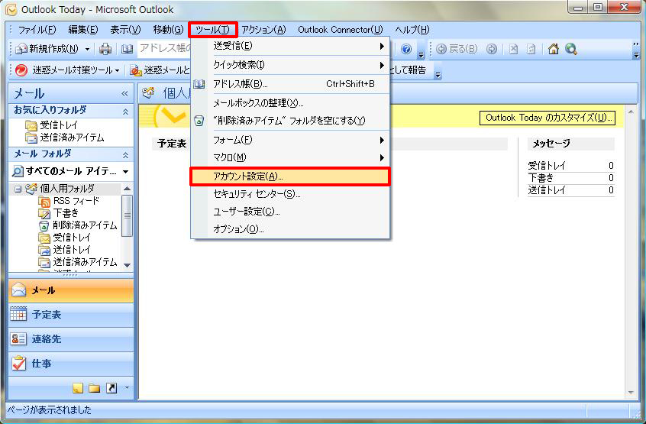646x424 pixels.
Task: Open 編集 menu
Action: (82, 30)
